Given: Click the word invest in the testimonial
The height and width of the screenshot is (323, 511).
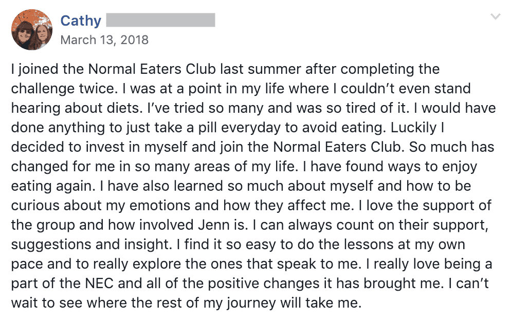Looking at the screenshot, I should pos(105,147).
